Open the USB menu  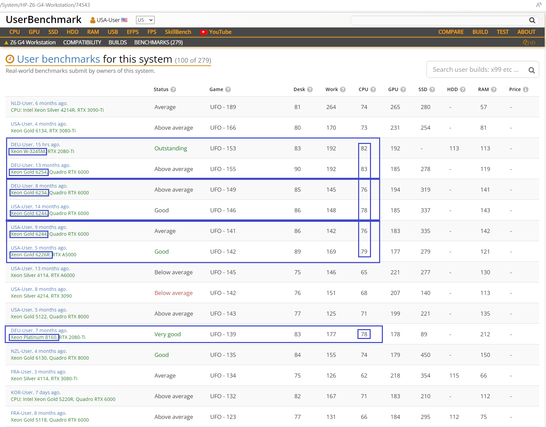tap(113, 32)
